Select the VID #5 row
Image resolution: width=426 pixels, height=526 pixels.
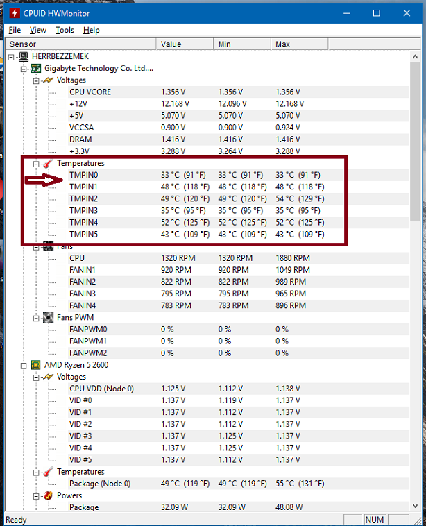(238, 459)
